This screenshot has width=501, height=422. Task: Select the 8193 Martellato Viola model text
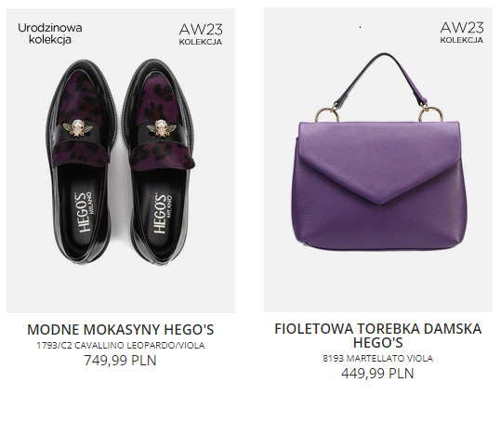[x=377, y=358]
